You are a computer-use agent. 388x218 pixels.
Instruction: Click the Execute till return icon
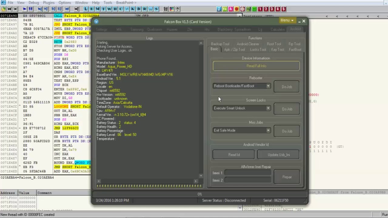point(67,9)
